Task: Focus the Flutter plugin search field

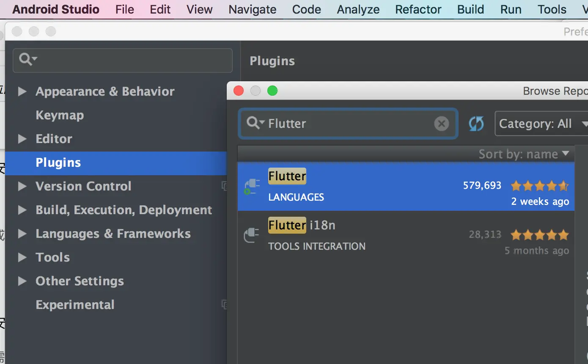Action: pos(348,124)
